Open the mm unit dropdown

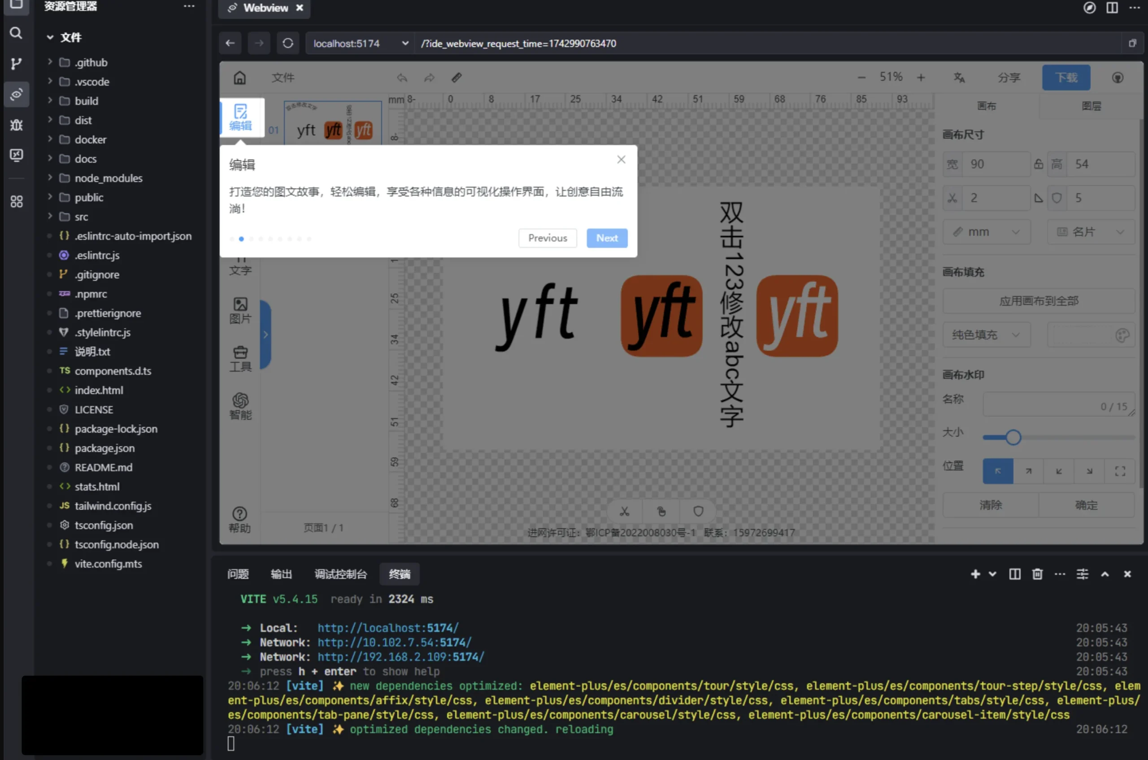(x=987, y=232)
